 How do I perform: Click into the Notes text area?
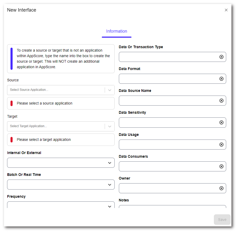[172, 206]
